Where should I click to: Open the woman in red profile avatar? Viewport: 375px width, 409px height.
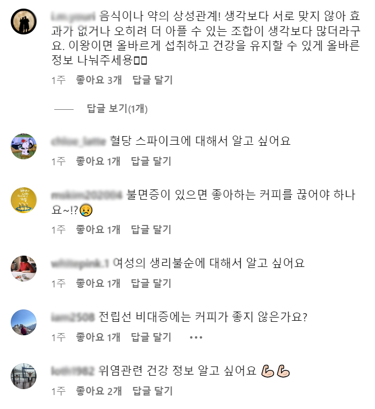pos(24,269)
